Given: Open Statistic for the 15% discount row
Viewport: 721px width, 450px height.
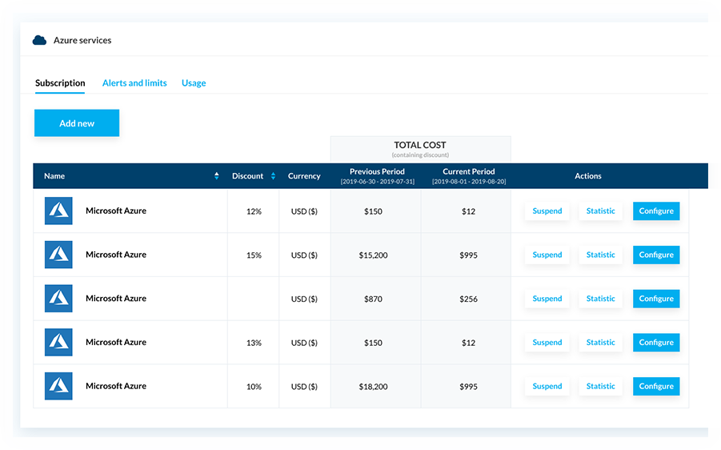Looking at the screenshot, I should point(600,255).
